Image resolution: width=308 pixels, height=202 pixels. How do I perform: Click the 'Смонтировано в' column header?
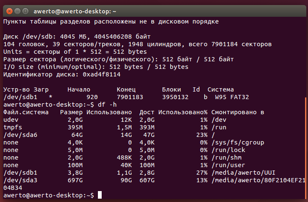point(238,112)
